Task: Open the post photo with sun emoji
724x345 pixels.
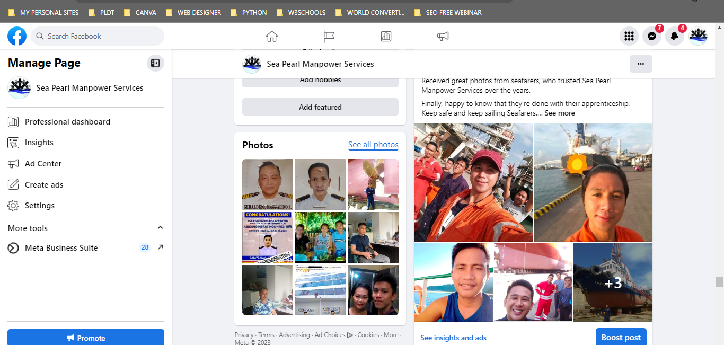Action: [x=593, y=182]
